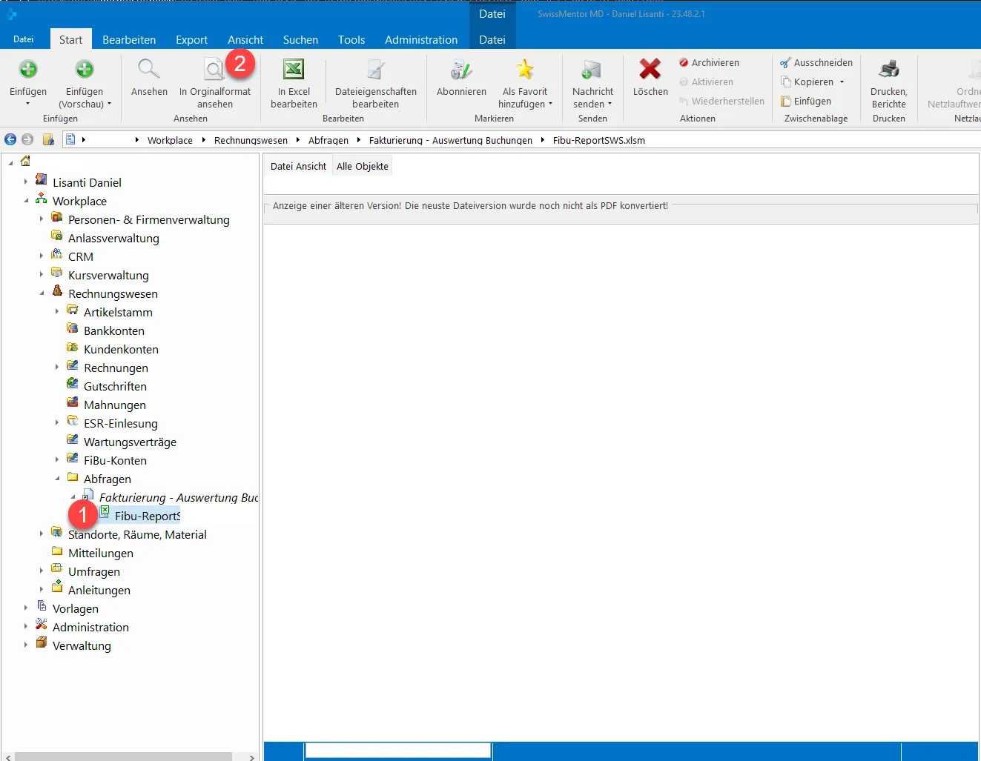Click Nachricht senden icon
This screenshot has width=981, height=761.
pos(591,70)
